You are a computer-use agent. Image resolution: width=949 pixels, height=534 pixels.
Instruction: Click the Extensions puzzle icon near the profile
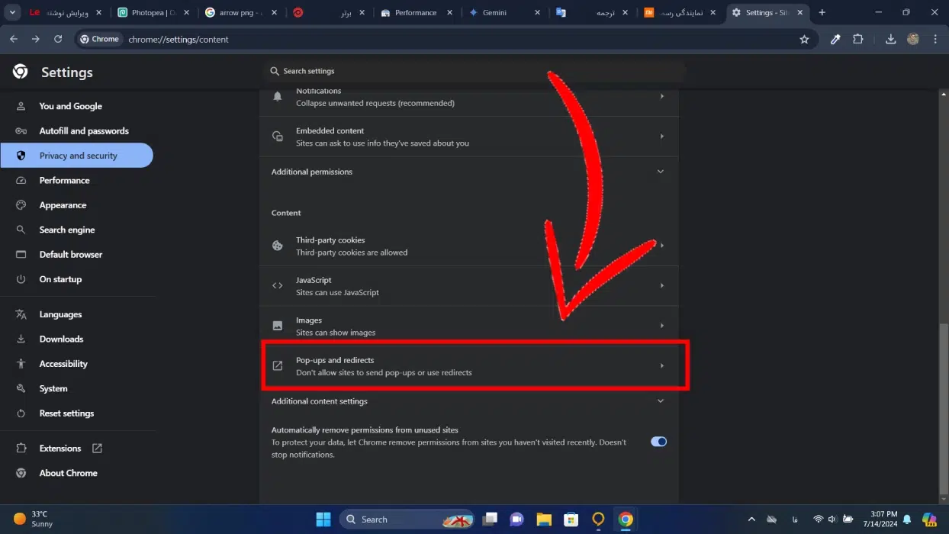coord(859,39)
